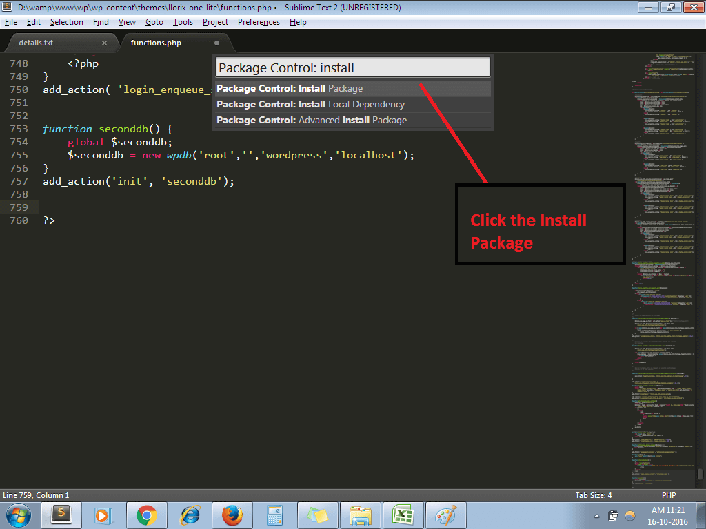Click the Line 759, Column 1 status text
The height and width of the screenshot is (529, 706).
pyautogui.click(x=36, y=495)
